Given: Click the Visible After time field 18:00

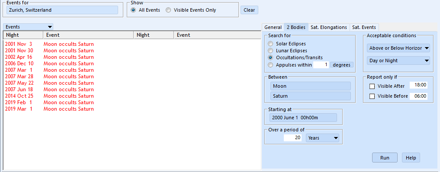Looking at the screenshot, I should coord(418,85).
